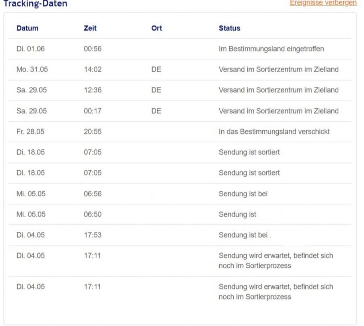Click the 00:17 time entry
The width and height of the screenshot is (364, 326).
(92, 111)
